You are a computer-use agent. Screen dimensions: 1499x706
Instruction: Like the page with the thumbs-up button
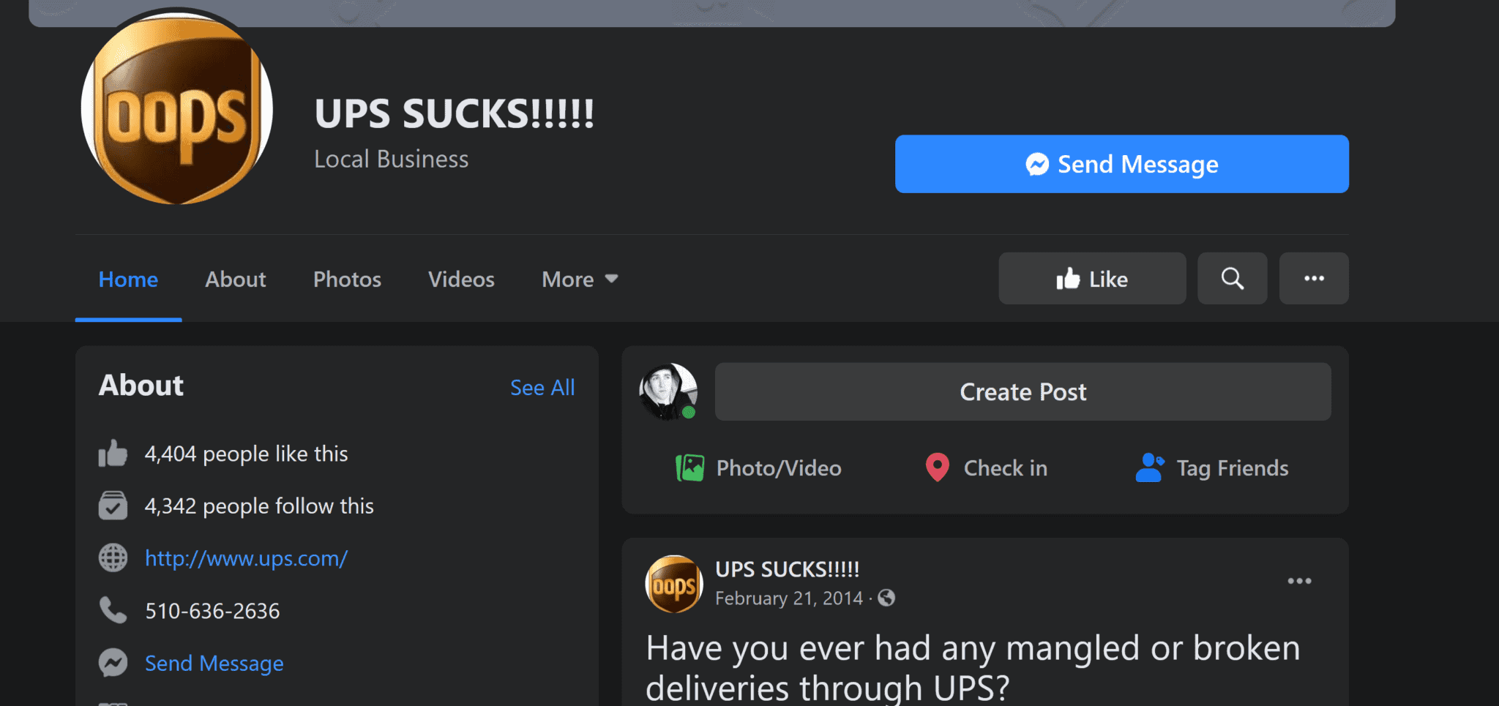pos(1092,278)
